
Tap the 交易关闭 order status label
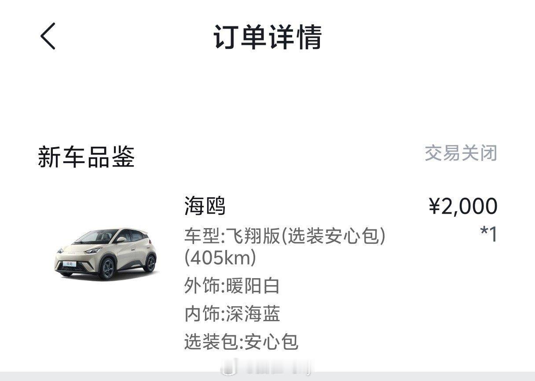click(461, 153)
